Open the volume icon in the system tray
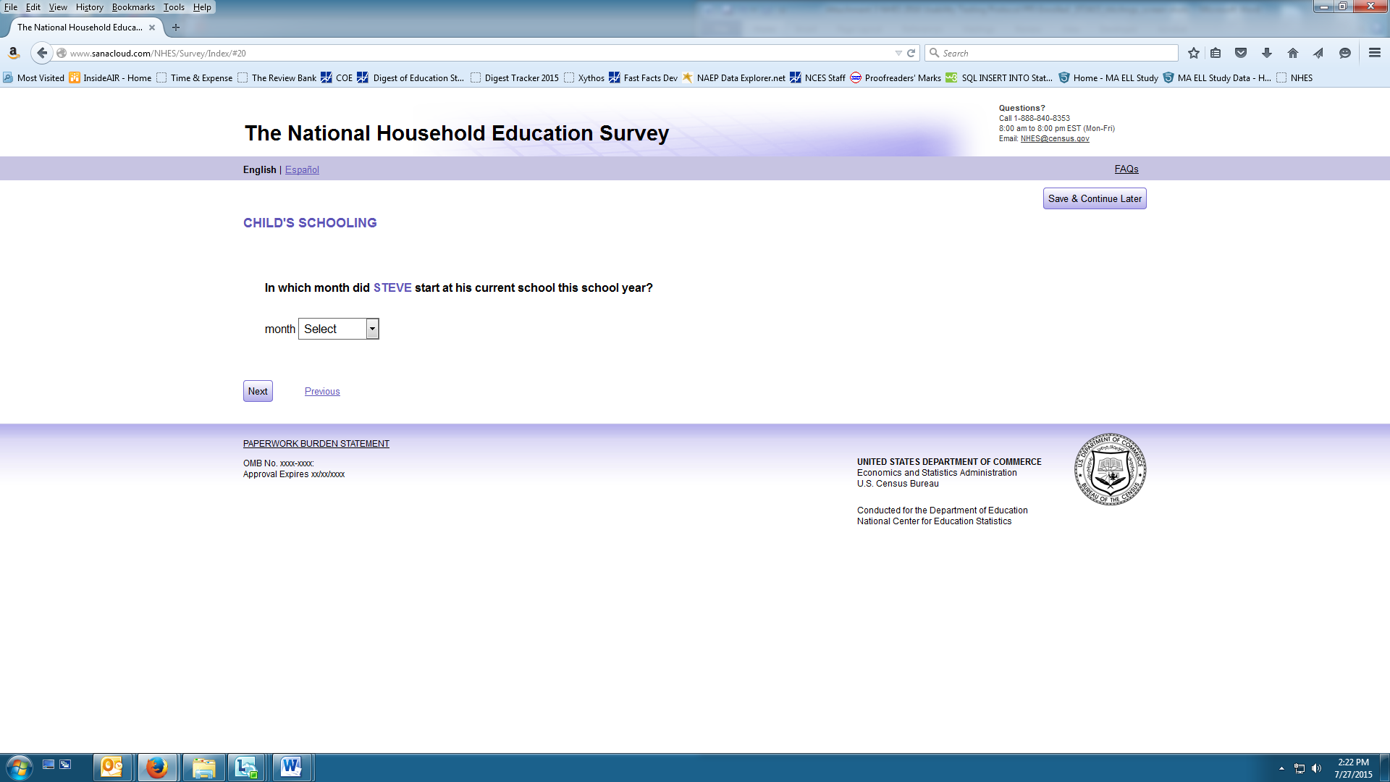Screen dimensions: 1390x782 click(1316, 768)
